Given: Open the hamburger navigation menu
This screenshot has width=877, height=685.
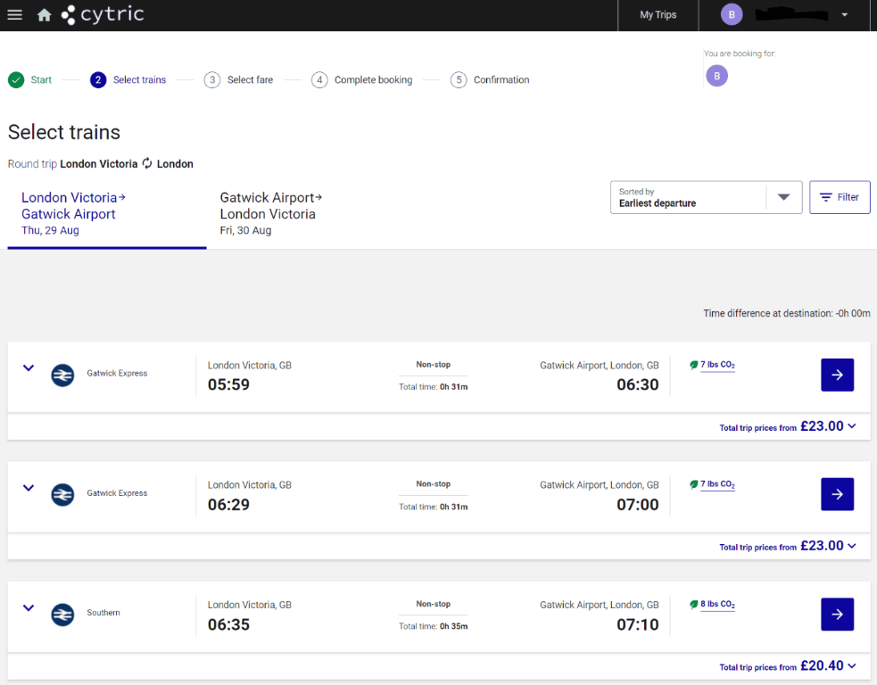Looking at the screenshot, I should coord(14,14).
